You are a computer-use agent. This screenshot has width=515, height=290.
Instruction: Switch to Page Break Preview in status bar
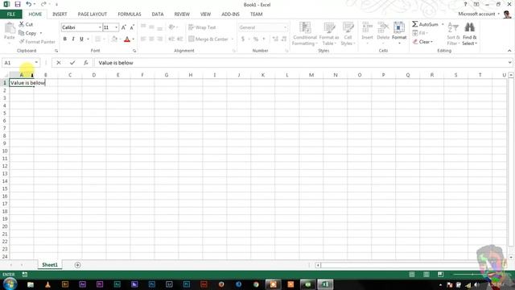pyautogui.click(x=440, y=274)
